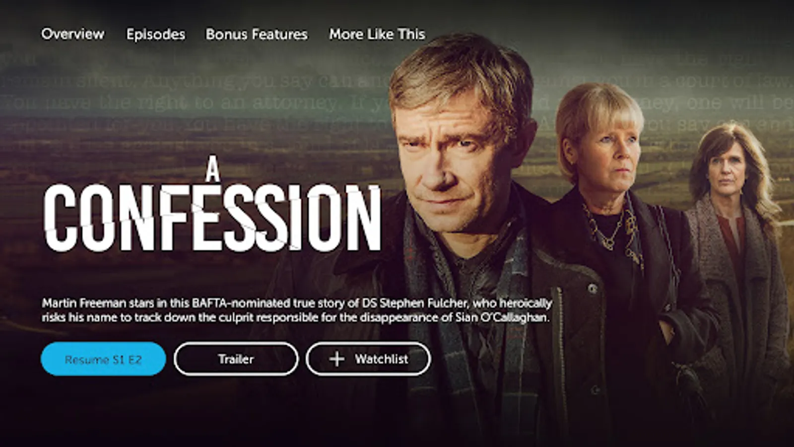The width and height of the screenshot is (794, 447).
Task: Click the name Sian O'Callaghan in synopsis
Action: pyautogui.click(x=501, y=317)
